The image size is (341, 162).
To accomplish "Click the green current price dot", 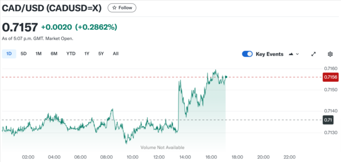I will [226, 77].
